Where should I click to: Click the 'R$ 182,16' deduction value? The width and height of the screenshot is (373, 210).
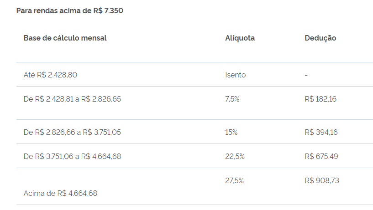(320, 99)
